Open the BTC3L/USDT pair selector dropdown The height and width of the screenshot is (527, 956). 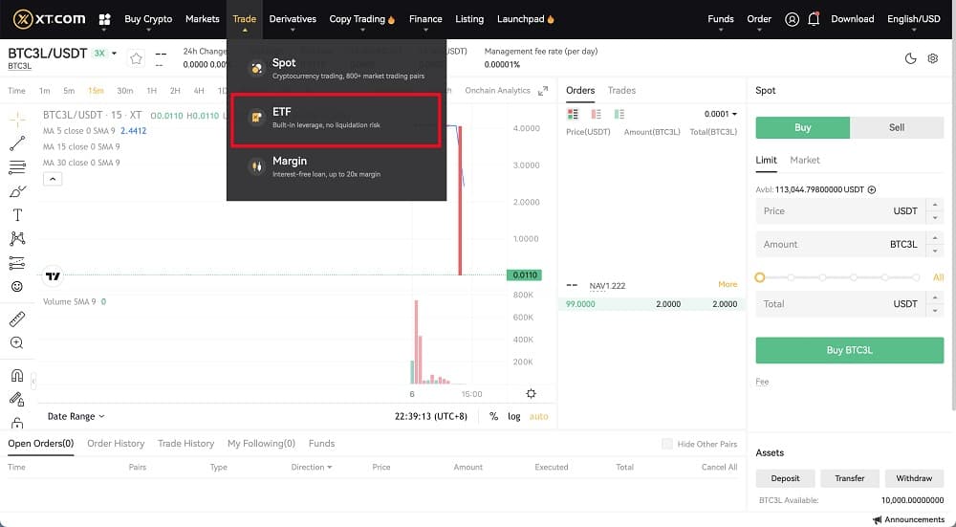[x=114, y=54]
